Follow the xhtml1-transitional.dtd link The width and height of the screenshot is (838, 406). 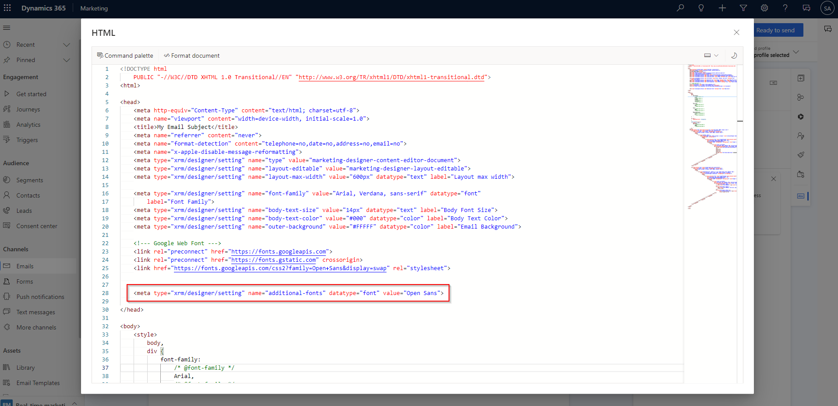point(392,77)
